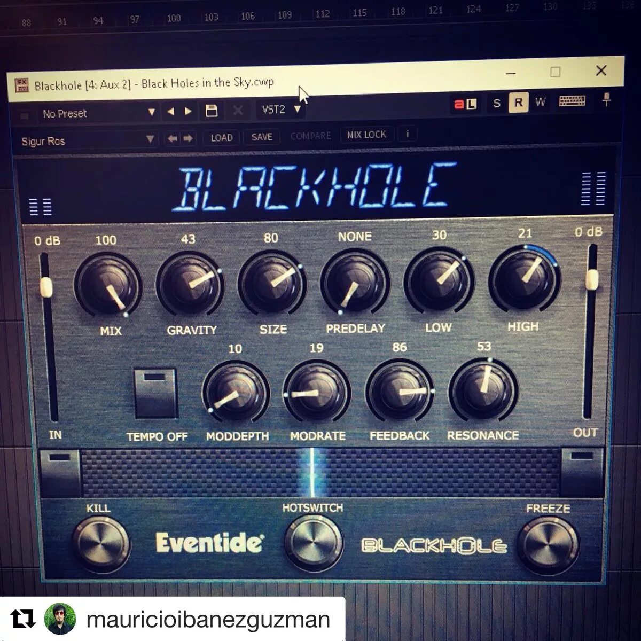This screenshot has width=641, height=641.
Task: Click the SIZE knob
Action: [x=272, y=283]
